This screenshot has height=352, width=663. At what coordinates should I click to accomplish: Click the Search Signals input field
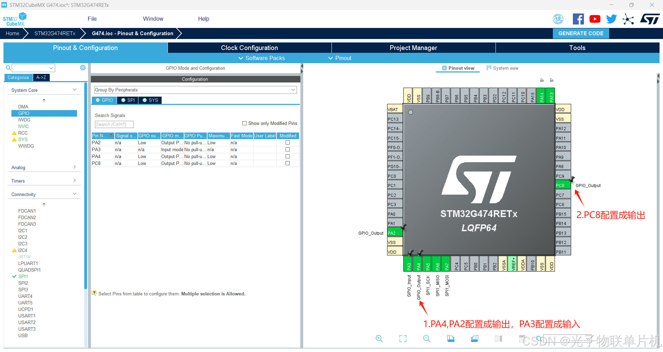coord(114,124)
